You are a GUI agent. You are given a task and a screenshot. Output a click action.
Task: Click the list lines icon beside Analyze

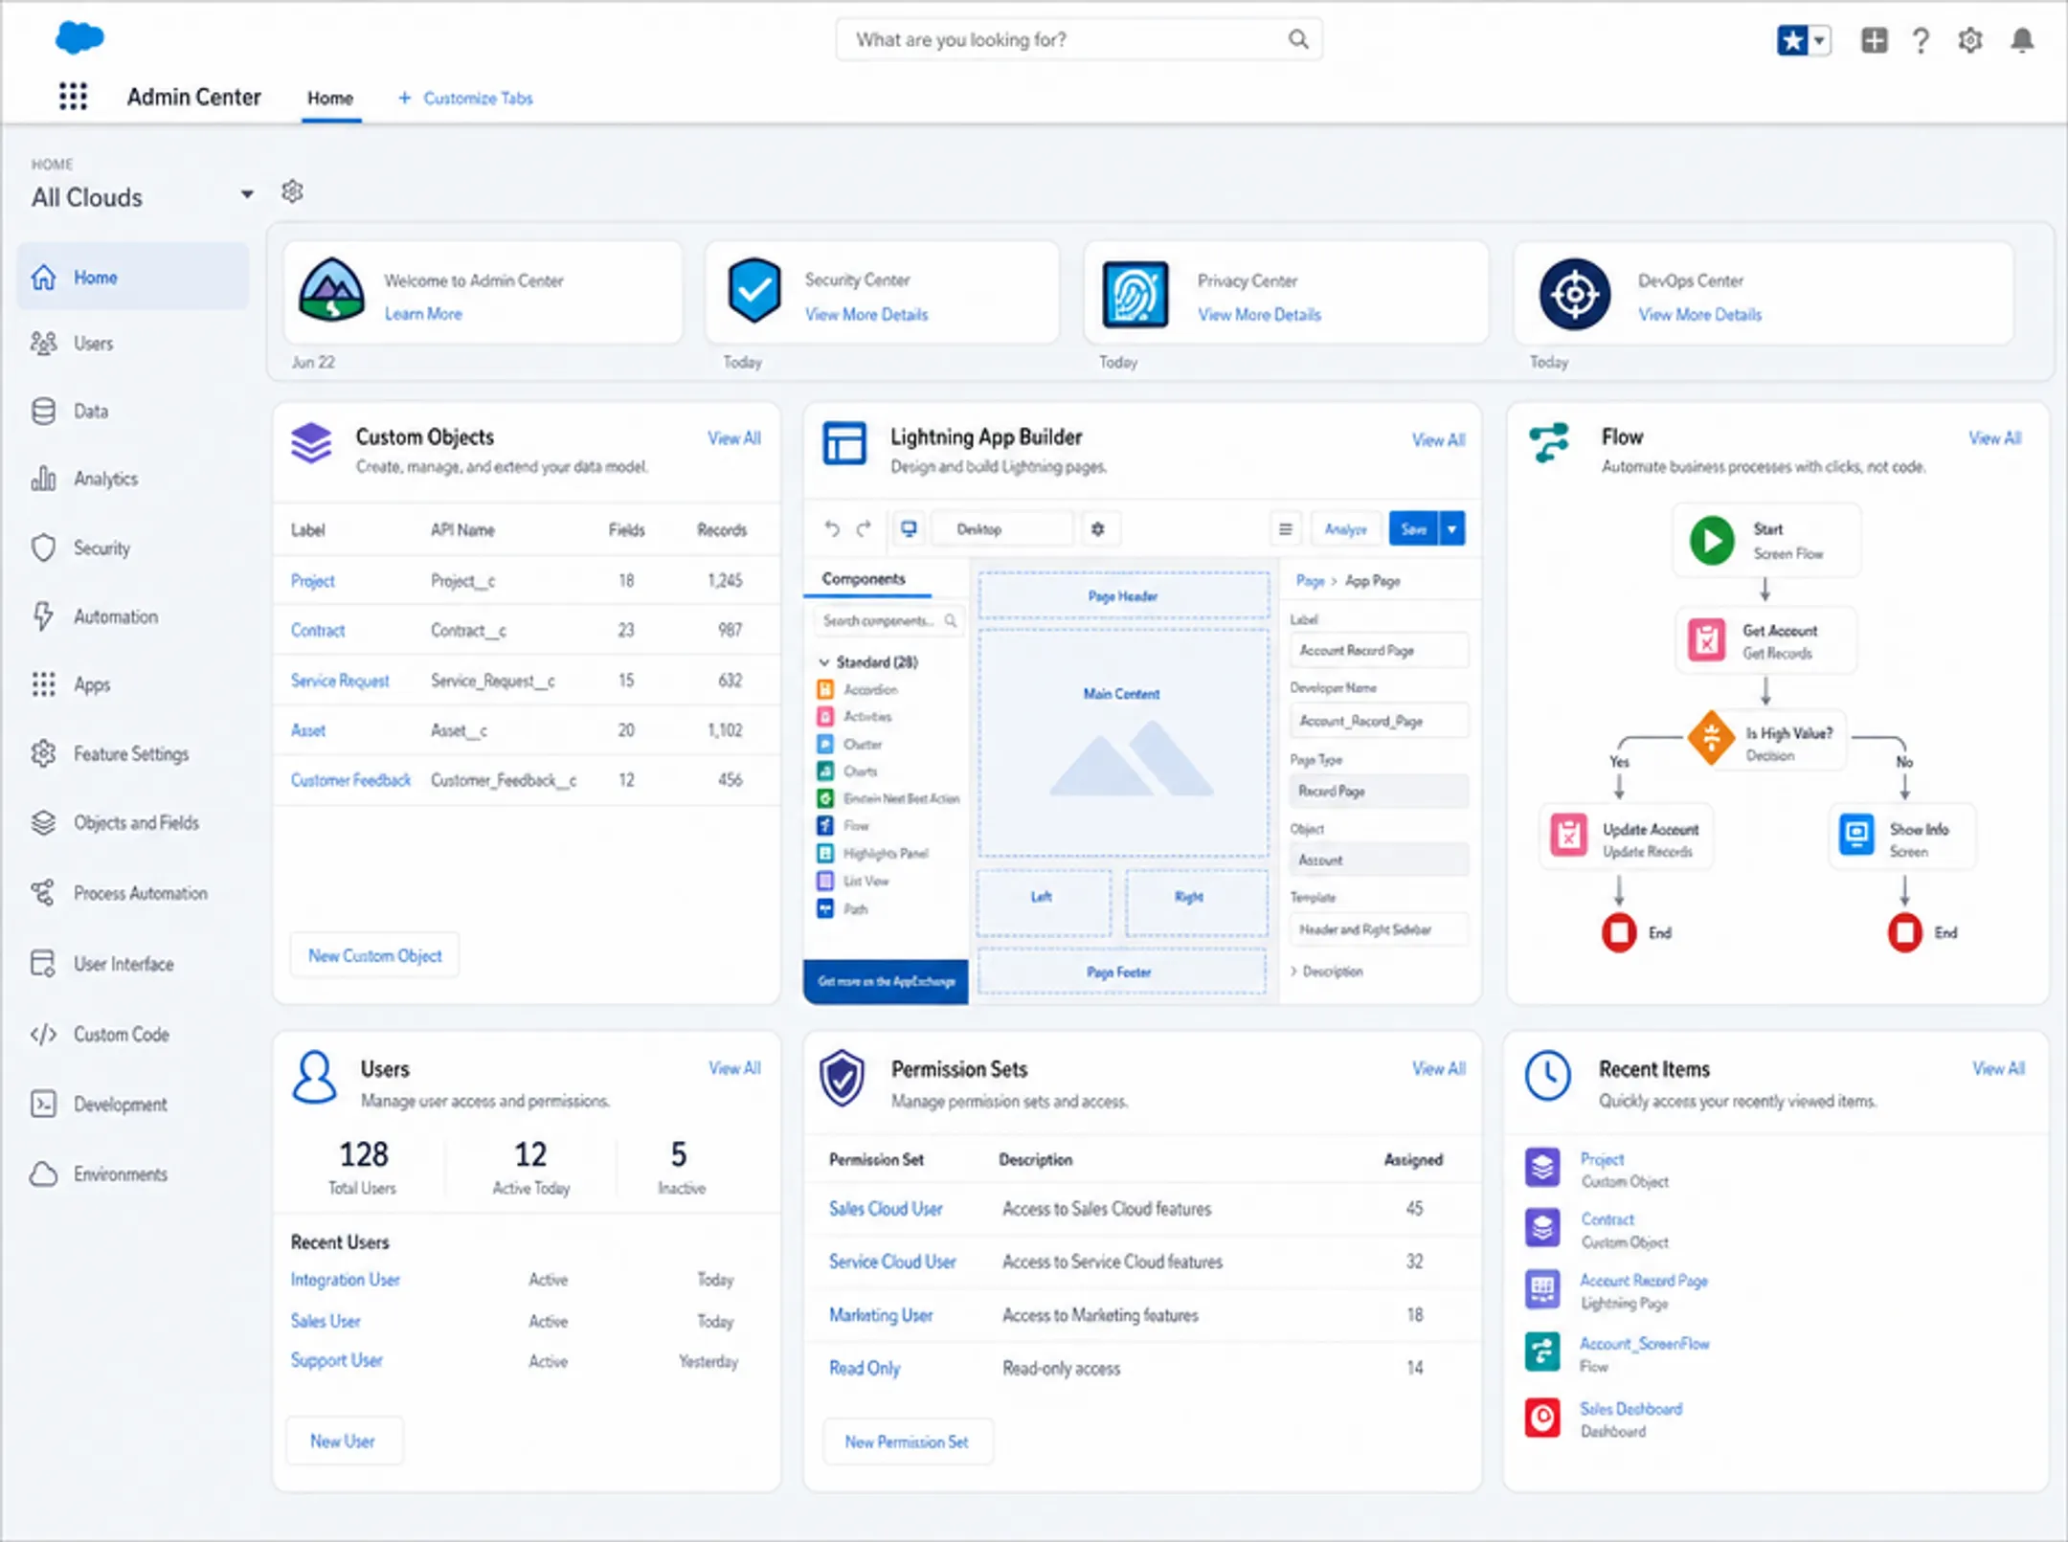[x=1285, y=528]
